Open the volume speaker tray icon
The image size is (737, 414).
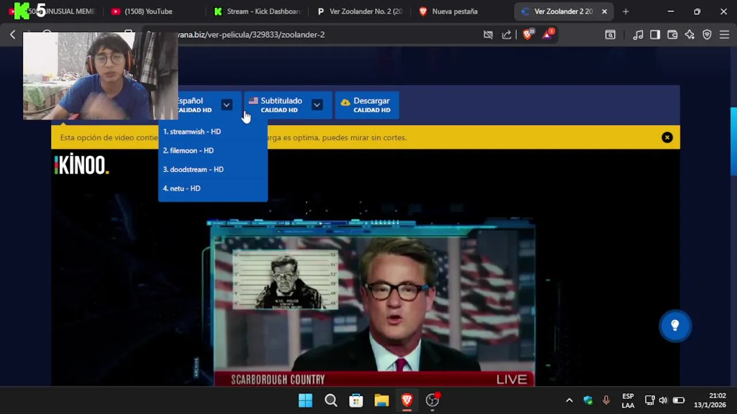663,400
